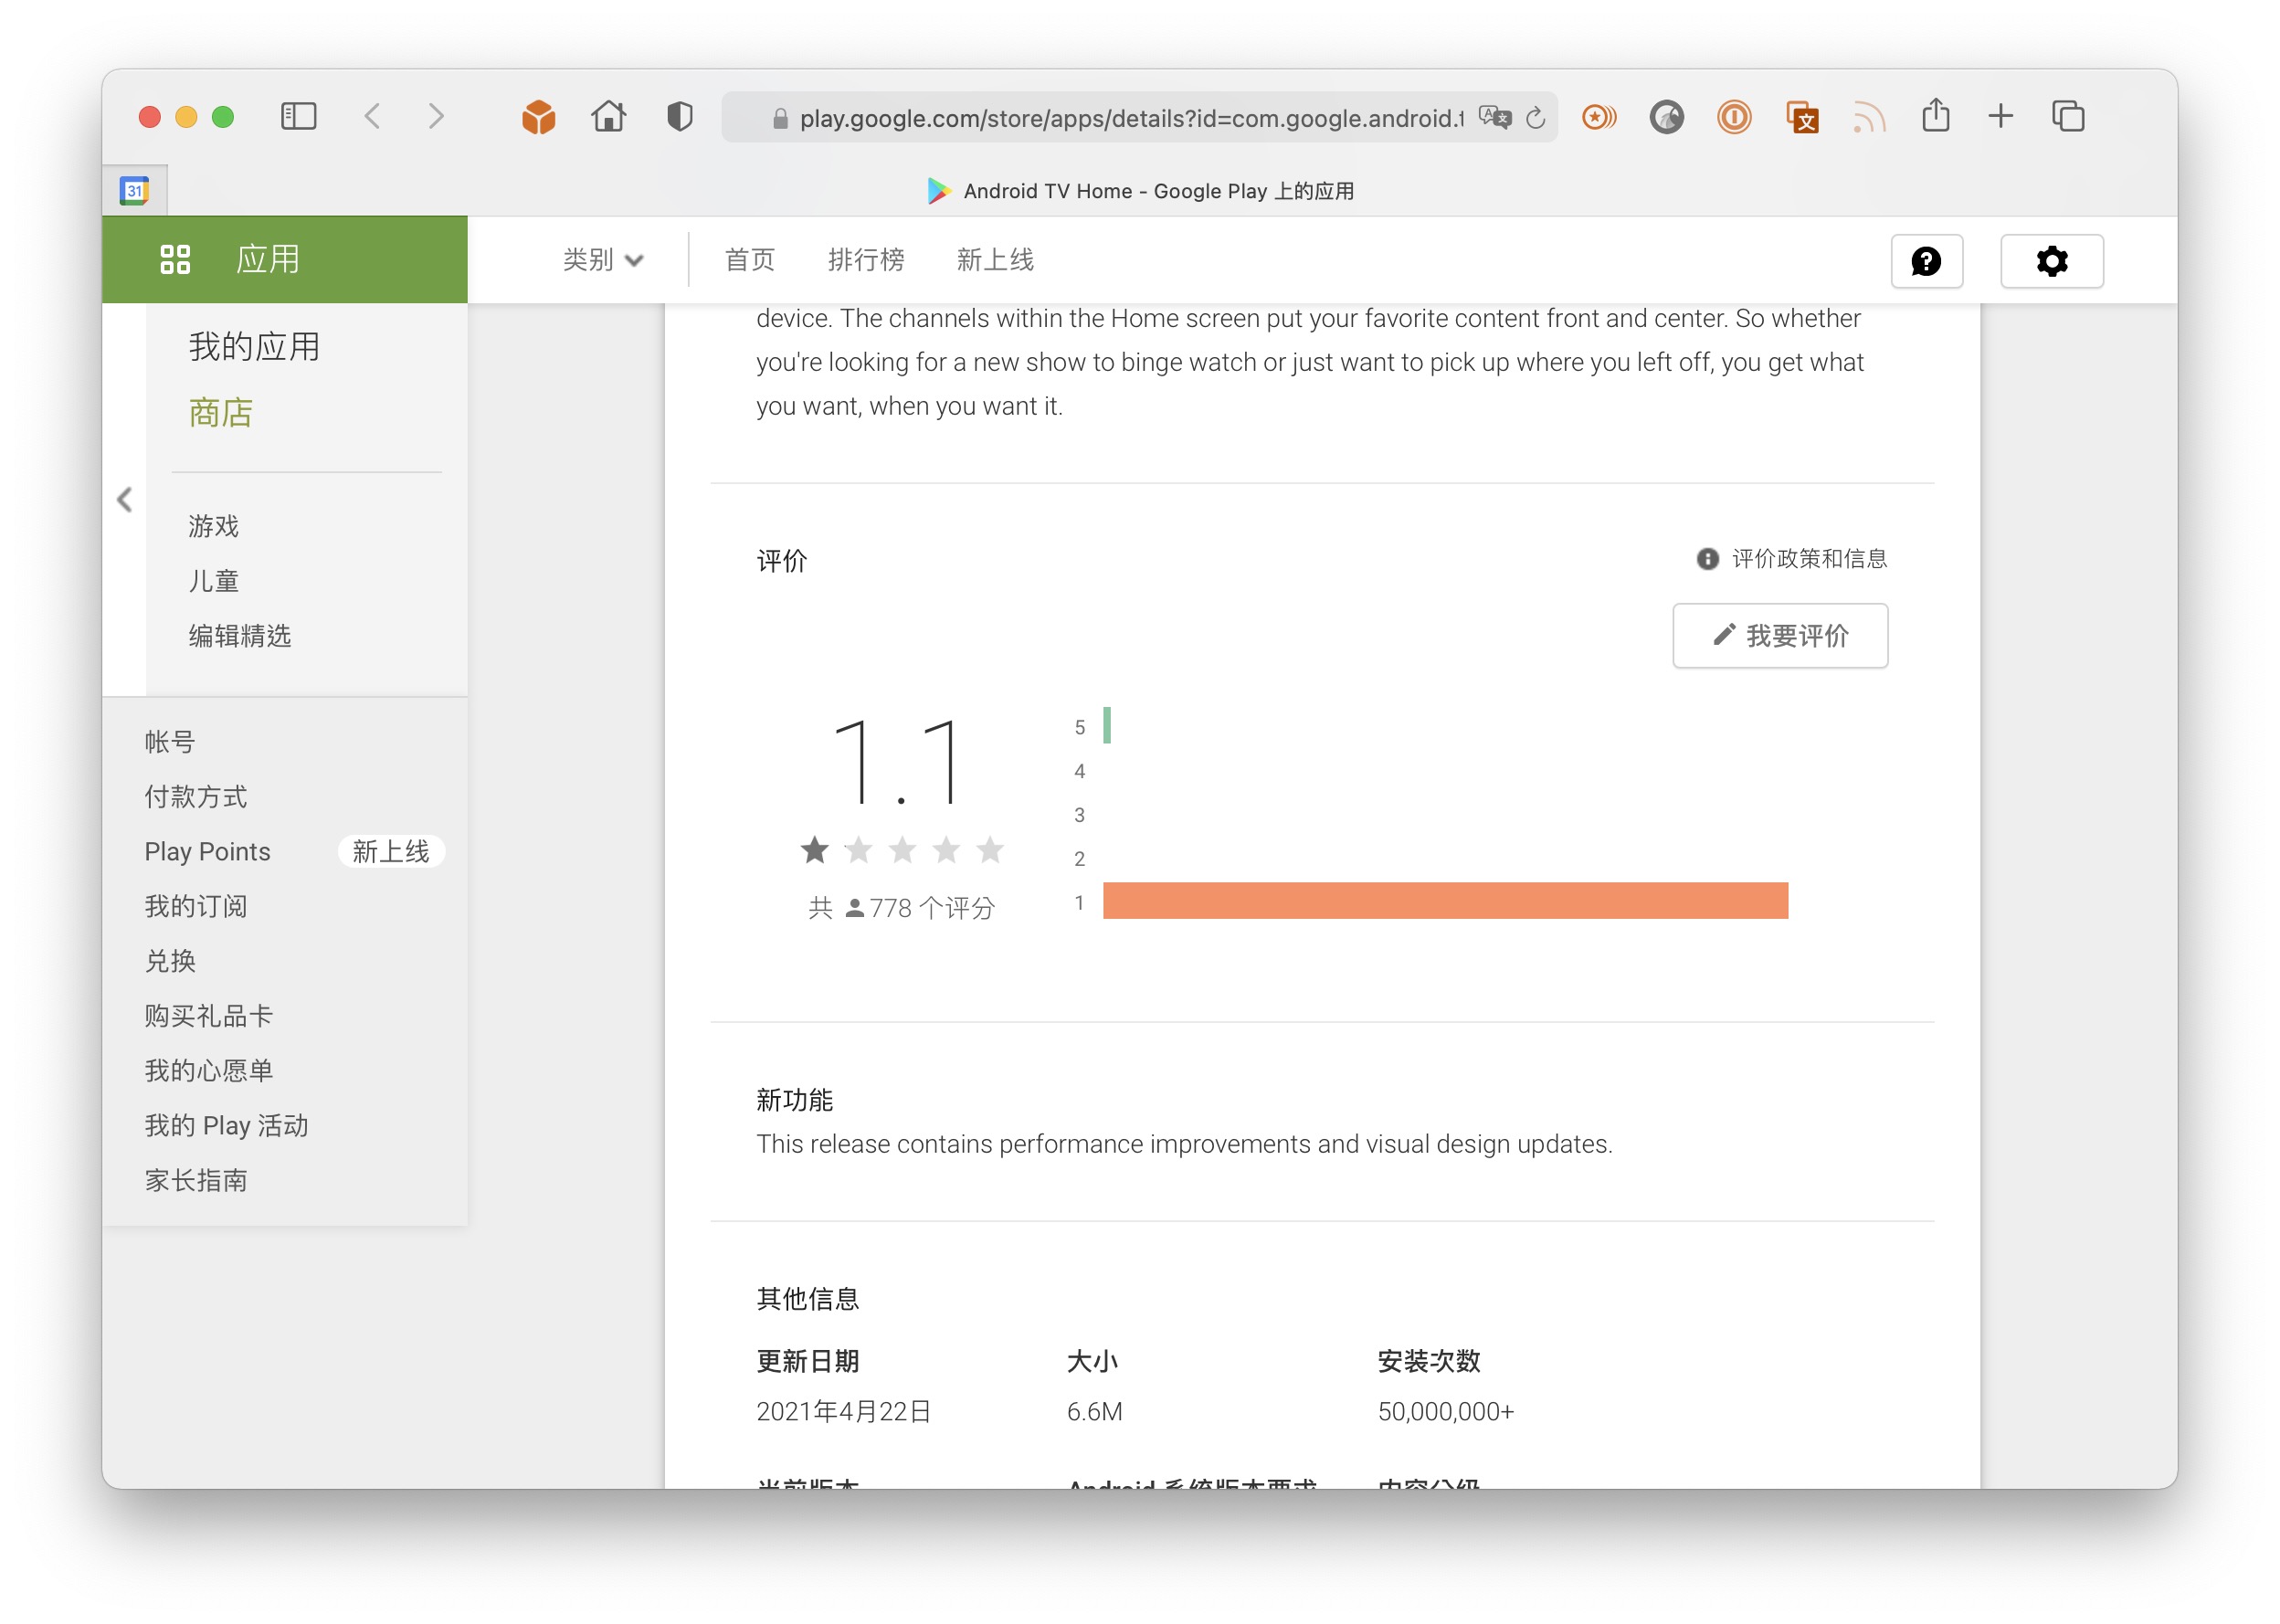2280x1624 pixels.
Task: Click the home icon in the toolbar
Action: [x=608, y=117]
